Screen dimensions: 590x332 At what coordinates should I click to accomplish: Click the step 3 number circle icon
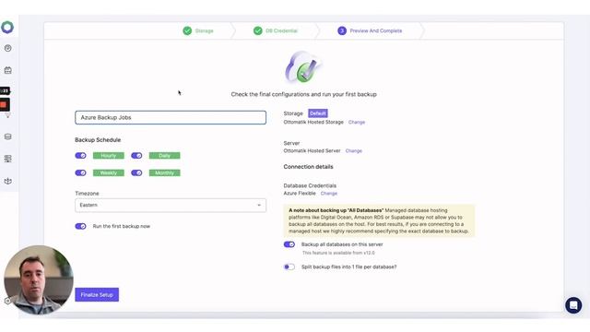point(342,30)
